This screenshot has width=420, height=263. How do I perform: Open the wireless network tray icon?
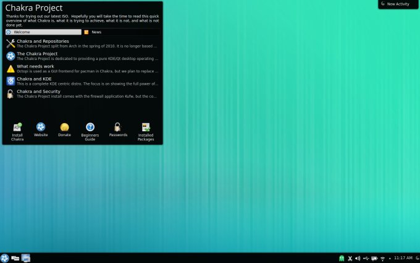point(382,259)
